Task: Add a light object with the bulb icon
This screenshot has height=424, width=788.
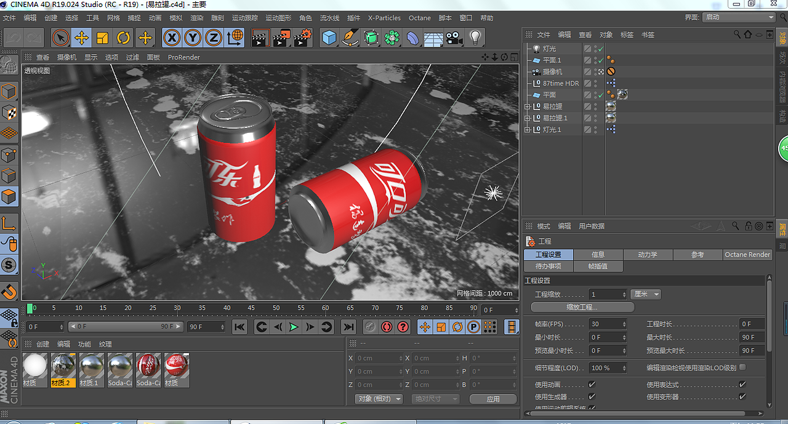Action: [475, 38]
